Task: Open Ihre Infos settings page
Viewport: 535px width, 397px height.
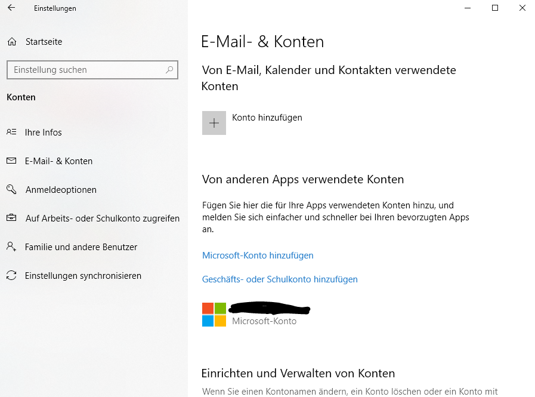Action: [43, 133]
